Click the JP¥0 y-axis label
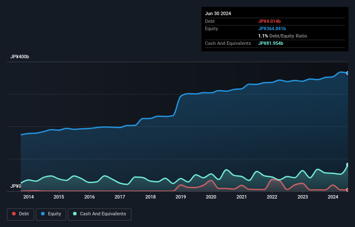 point(16,186)
